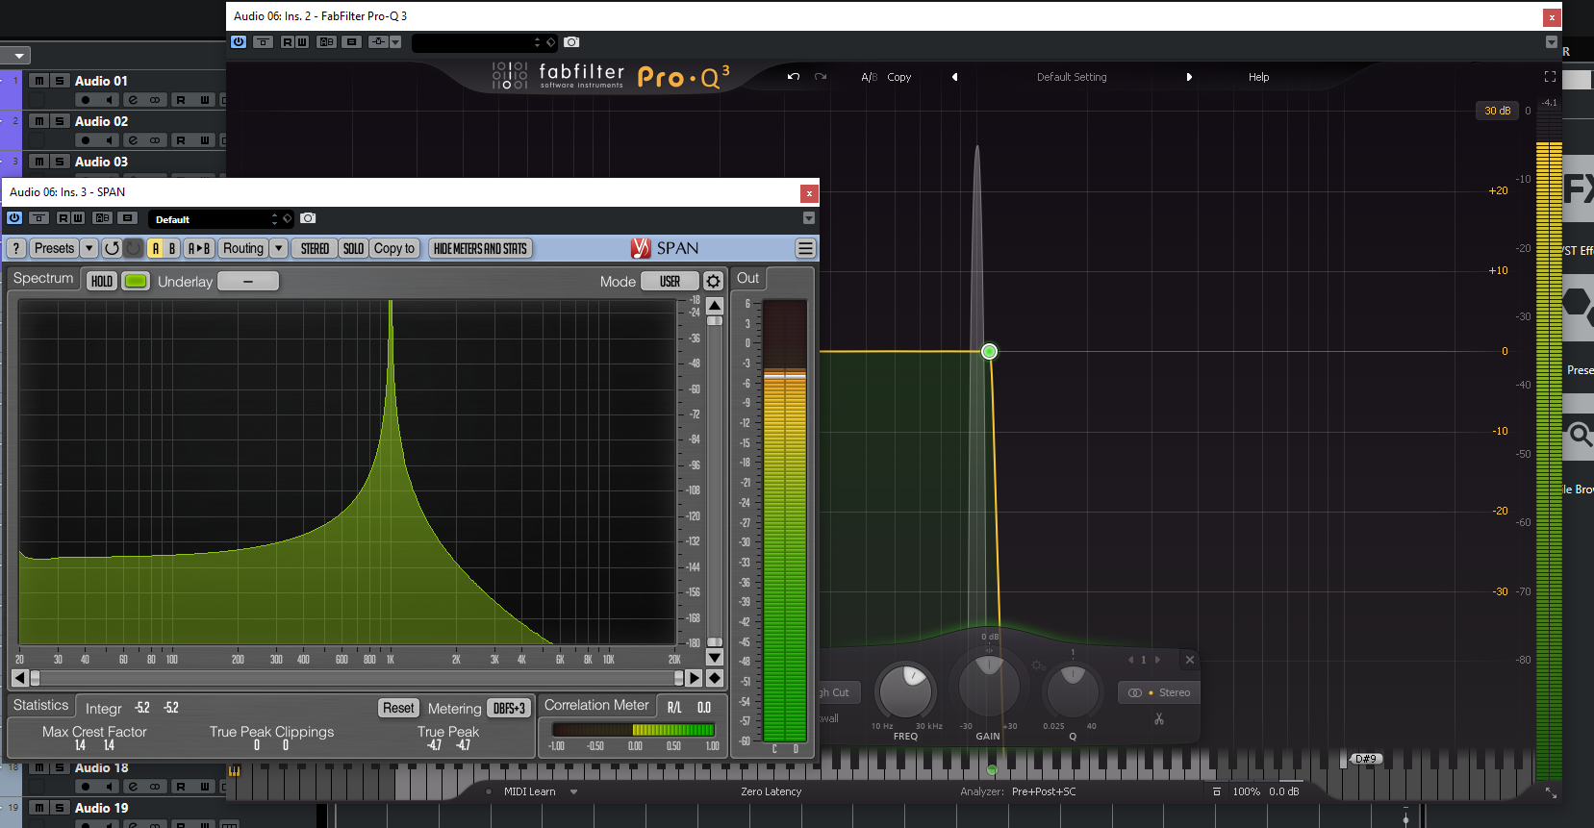Click SPAN reset/undo arrow icon
This screenshot has height=828, width=1594.
tap(112, 248)
